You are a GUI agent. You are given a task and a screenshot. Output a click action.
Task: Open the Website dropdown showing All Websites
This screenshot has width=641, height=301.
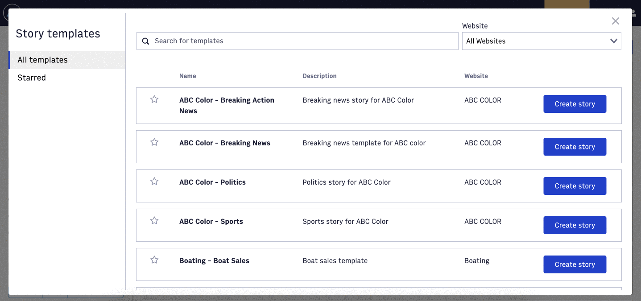click(x=542, y=41)
